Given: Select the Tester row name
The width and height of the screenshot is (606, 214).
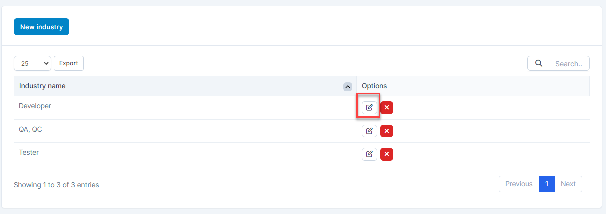Looking at the screenshot, I should (x=29, y=152).
